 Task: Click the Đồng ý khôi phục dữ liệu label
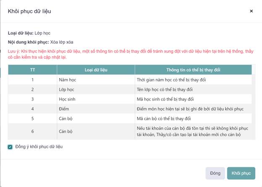[x=39, y=147]
